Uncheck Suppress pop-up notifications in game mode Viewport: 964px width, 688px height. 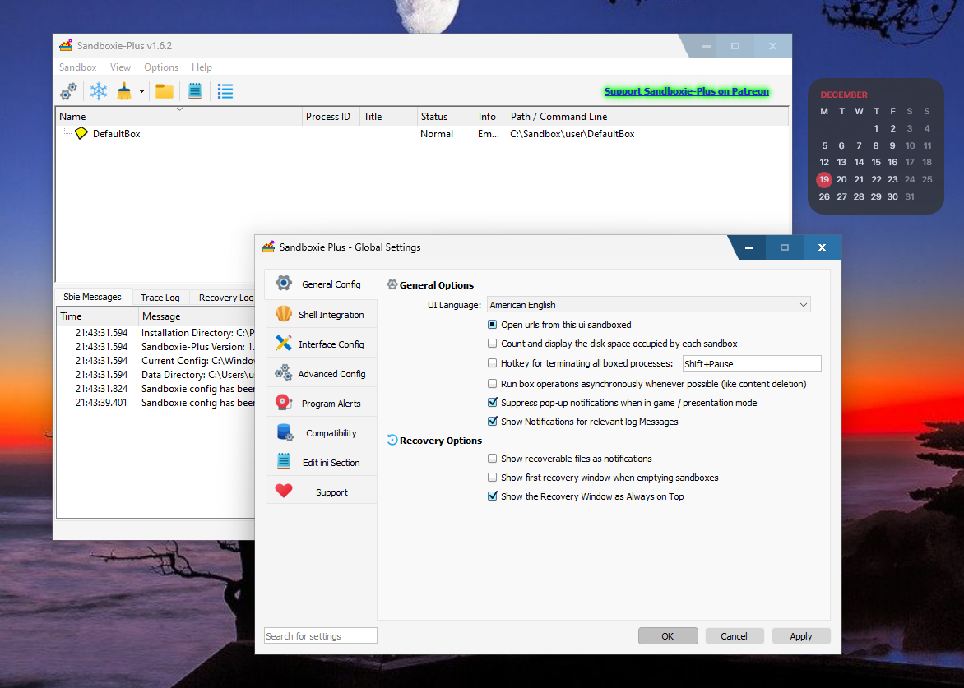(x=492, y=402)
